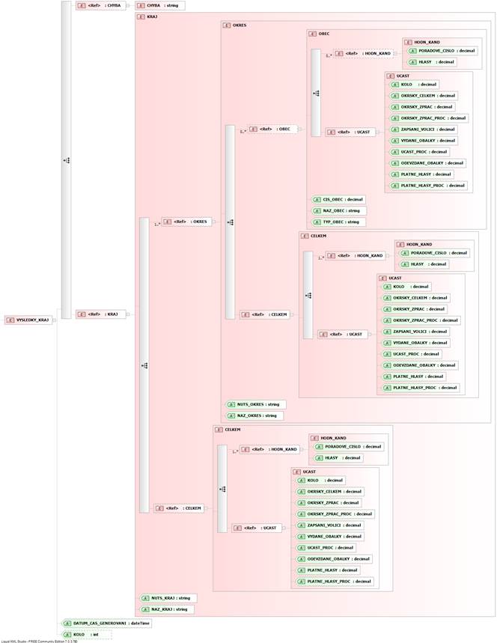Viewport: 500px width, 643px height.
Task: Collapse the <Ref> KRAJ node expander
Action: click(128, 314)
